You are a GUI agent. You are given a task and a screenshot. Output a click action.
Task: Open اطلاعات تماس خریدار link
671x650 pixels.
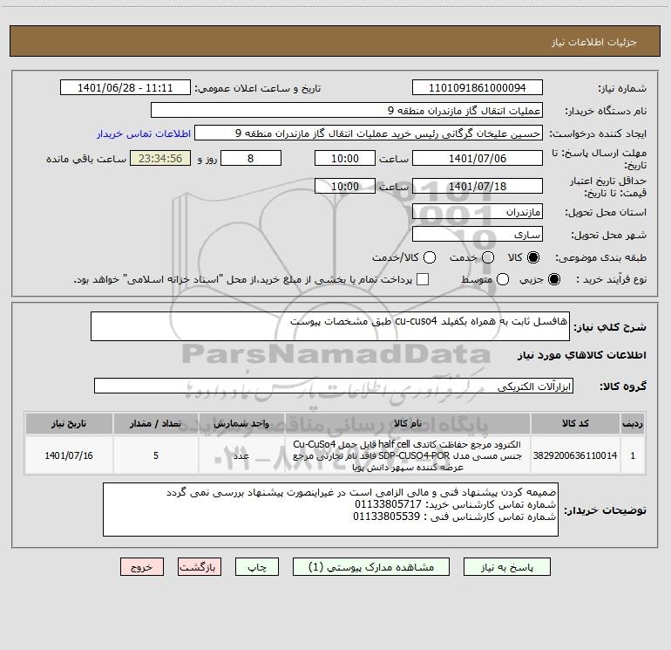pyautogui.click(x=144, y=133)
